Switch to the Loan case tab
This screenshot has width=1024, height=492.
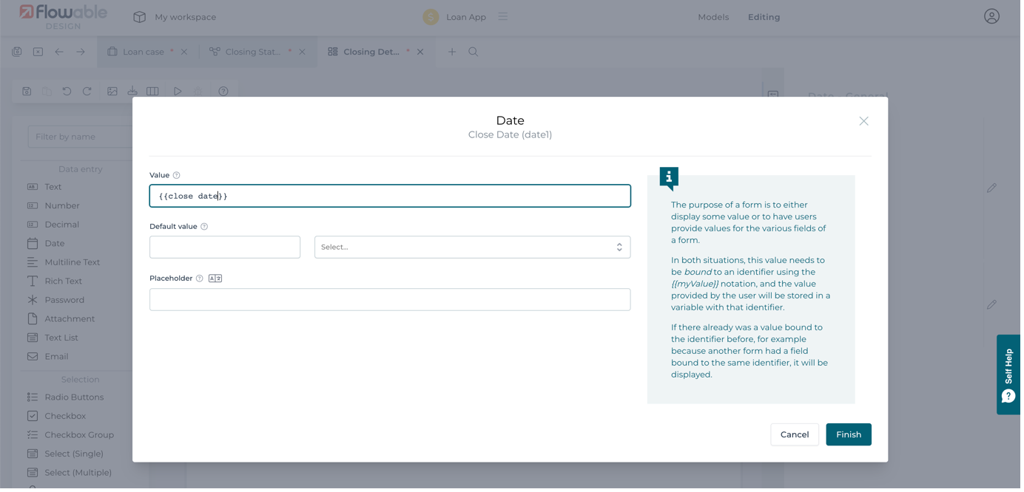pyautogui.click(x=143, y=52)
